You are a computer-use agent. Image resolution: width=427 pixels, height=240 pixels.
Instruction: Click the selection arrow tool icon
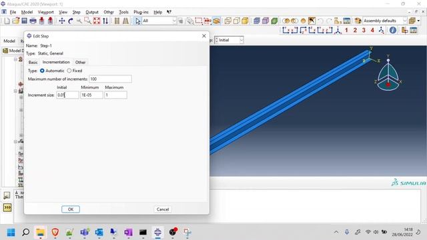click(x=138, y=21)
